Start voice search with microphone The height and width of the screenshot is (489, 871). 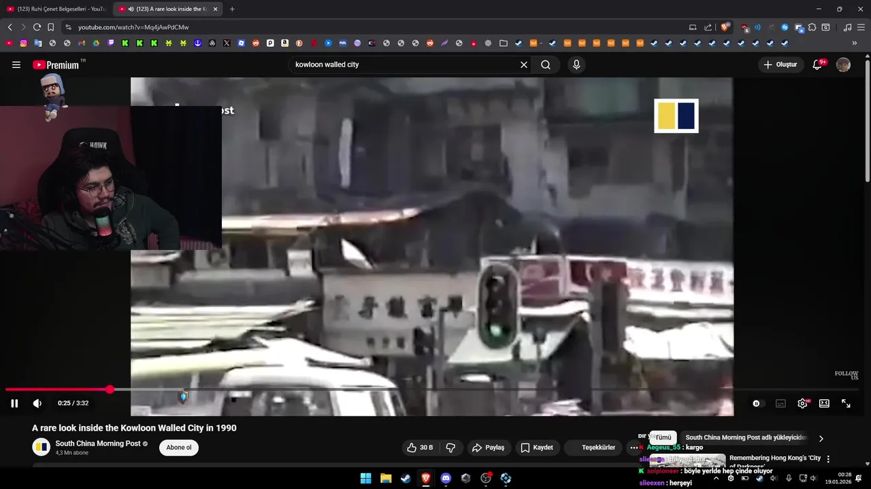(x=576, y=65)
